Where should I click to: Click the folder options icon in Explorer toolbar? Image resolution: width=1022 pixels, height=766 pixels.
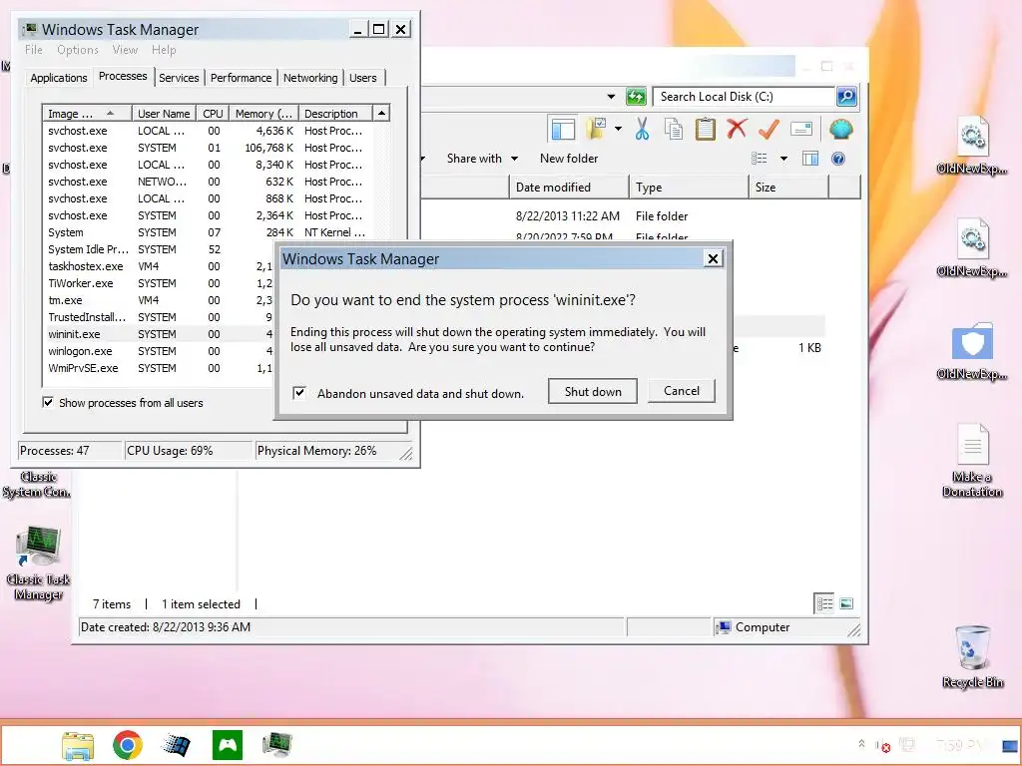[x=597, y=129]
